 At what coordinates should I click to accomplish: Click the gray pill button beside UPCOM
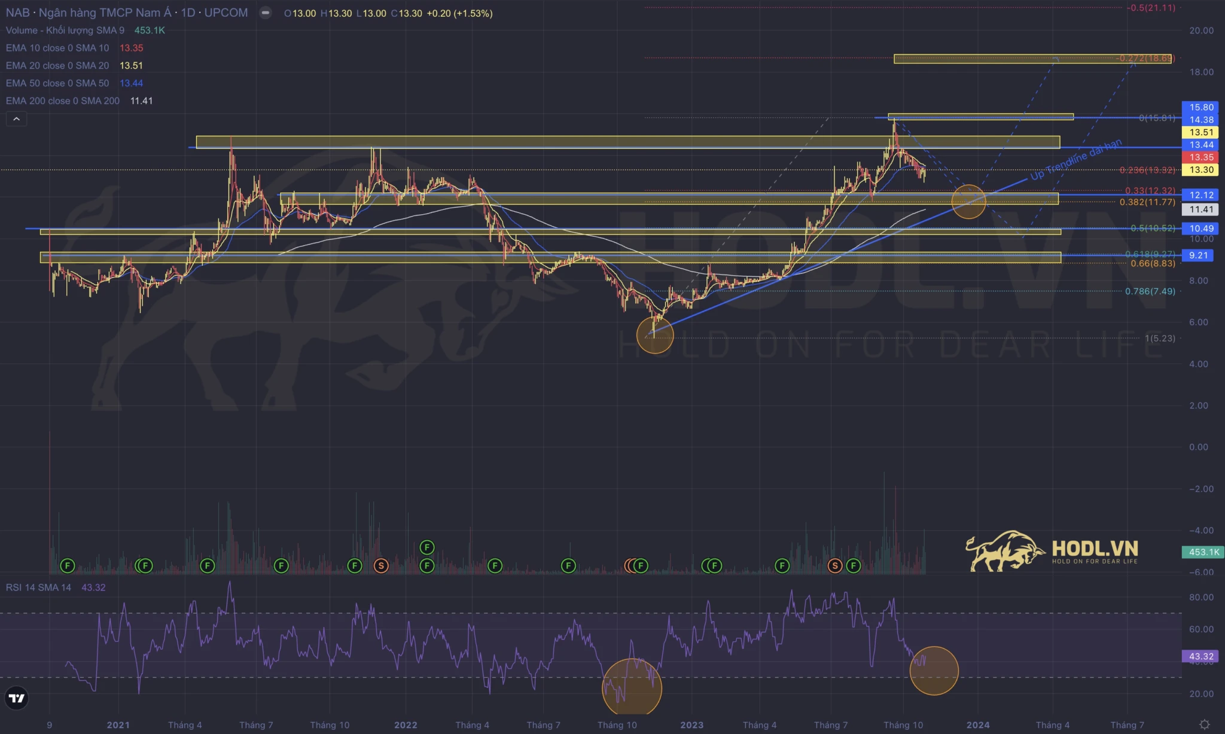point(266,13)
